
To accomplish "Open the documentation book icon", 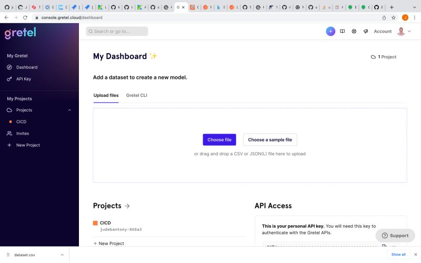I will tap(343, 31).
